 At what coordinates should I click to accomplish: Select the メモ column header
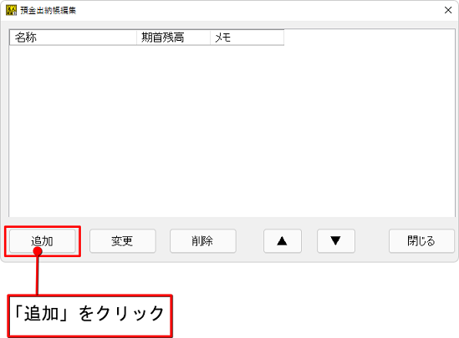(x=247, y=38)
